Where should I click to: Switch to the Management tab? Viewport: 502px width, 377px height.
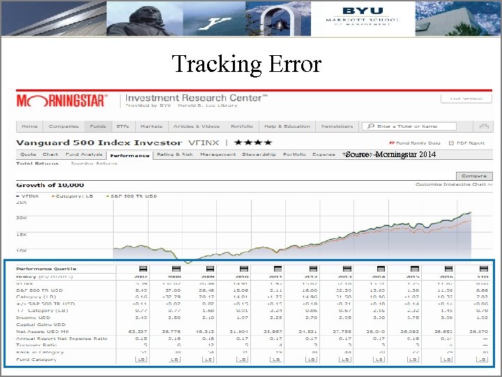(218, 154)
